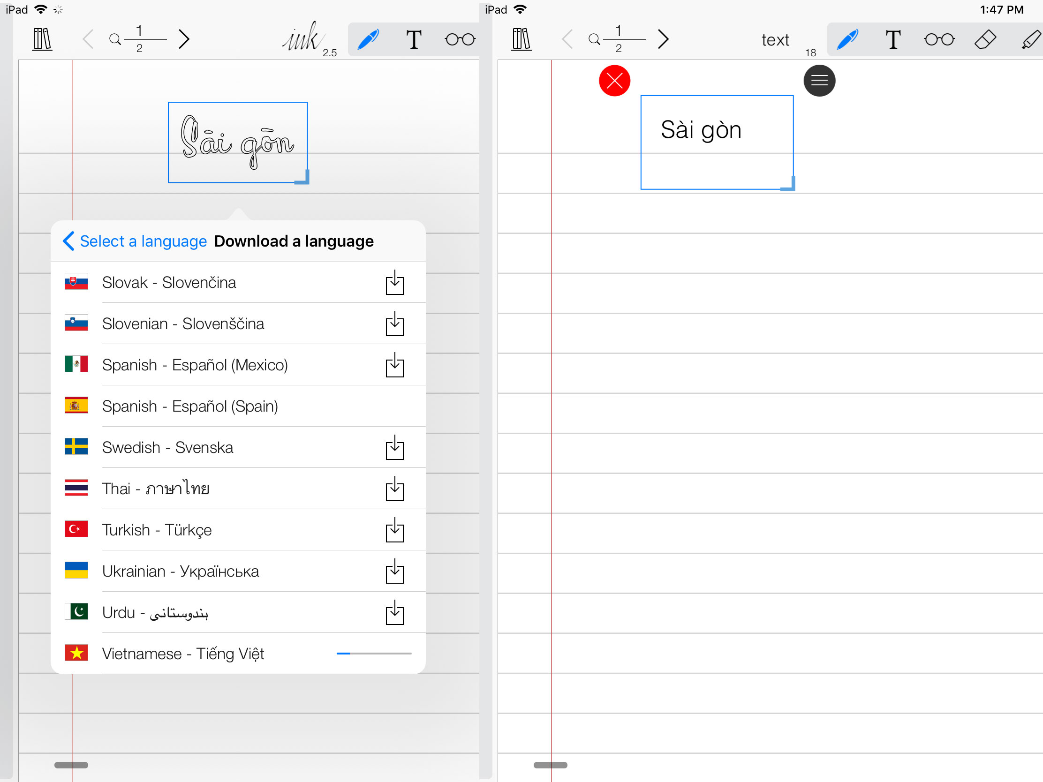This screenshot has width=1043, height=782.
Task: Click inside the Sài gòn text box
Action: [x=717, y=142]
